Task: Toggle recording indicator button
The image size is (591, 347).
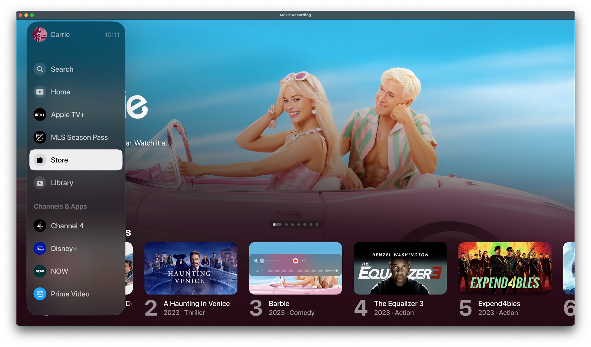Action: 295,261
